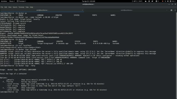Screen dimensions: 177x99
Task: Open the Terminal app menu in top bar
Action: point(21,1)
